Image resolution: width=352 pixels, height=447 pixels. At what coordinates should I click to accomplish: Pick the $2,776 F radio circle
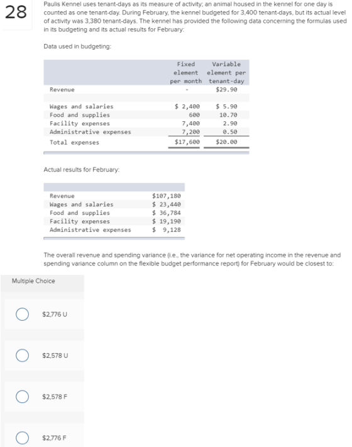(22, 438)
